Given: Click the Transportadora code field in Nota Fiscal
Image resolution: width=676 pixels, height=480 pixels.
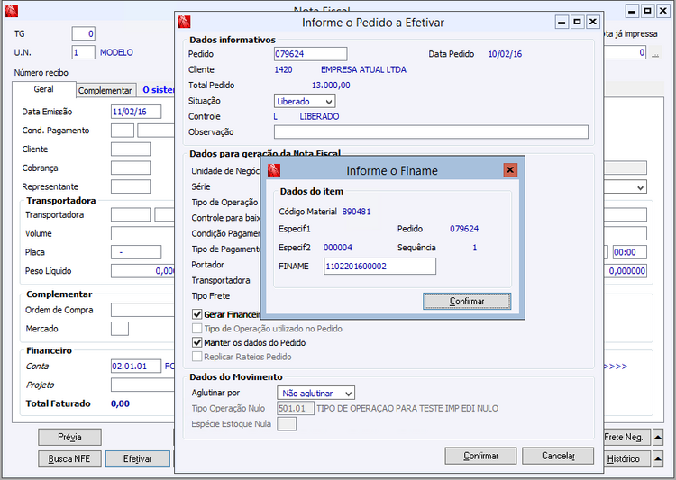Looking at the screenshot, I should point(131,214).
